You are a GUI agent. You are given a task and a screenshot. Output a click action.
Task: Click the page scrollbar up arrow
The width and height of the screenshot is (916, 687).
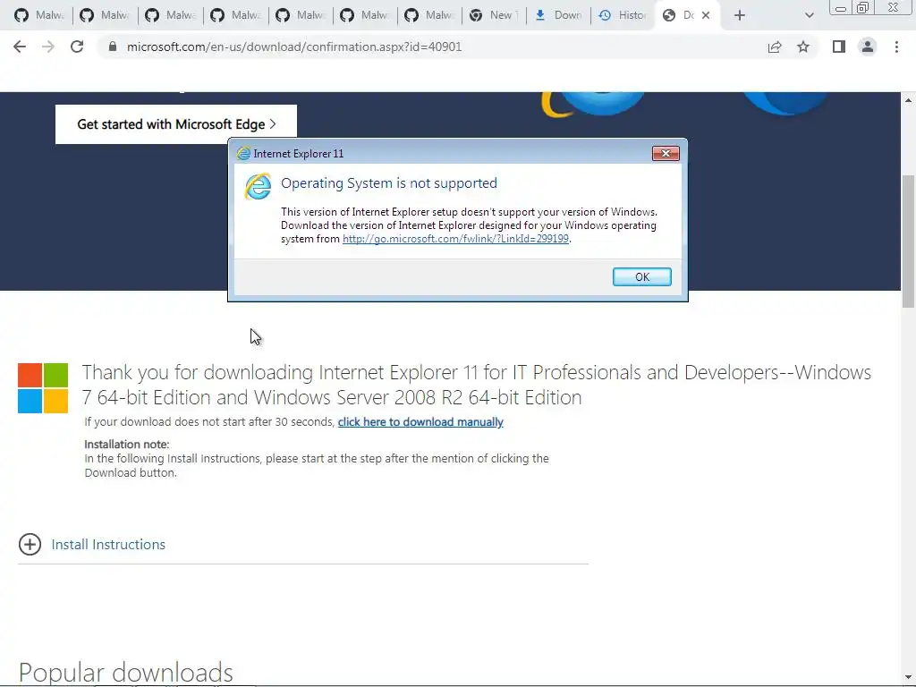pyautogui.click(x=908, y=100)
